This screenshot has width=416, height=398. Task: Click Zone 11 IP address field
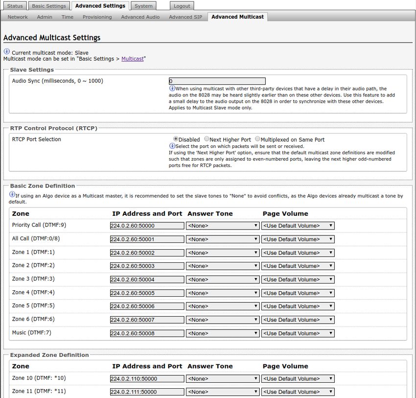coord(147,392)
